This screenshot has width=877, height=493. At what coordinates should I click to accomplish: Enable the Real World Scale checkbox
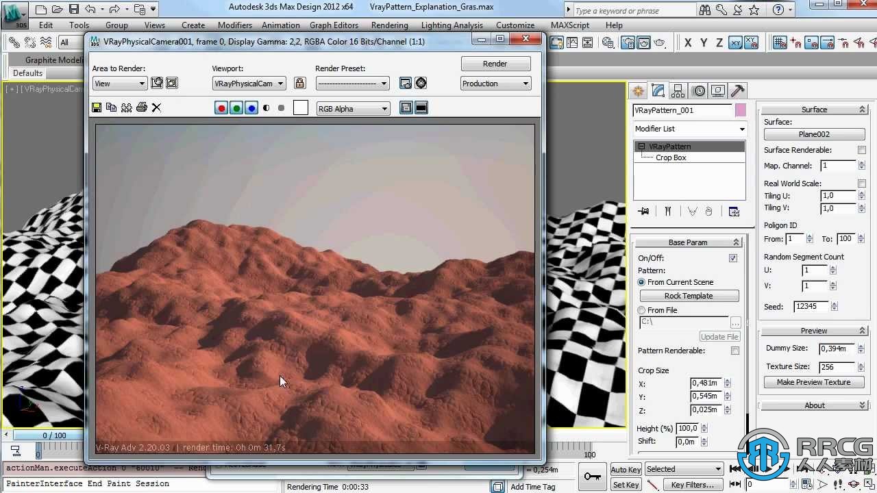pos(862,184)
